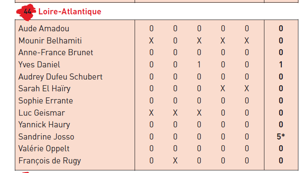Click the name Anne-France Brunet

[x=56, y=53]
